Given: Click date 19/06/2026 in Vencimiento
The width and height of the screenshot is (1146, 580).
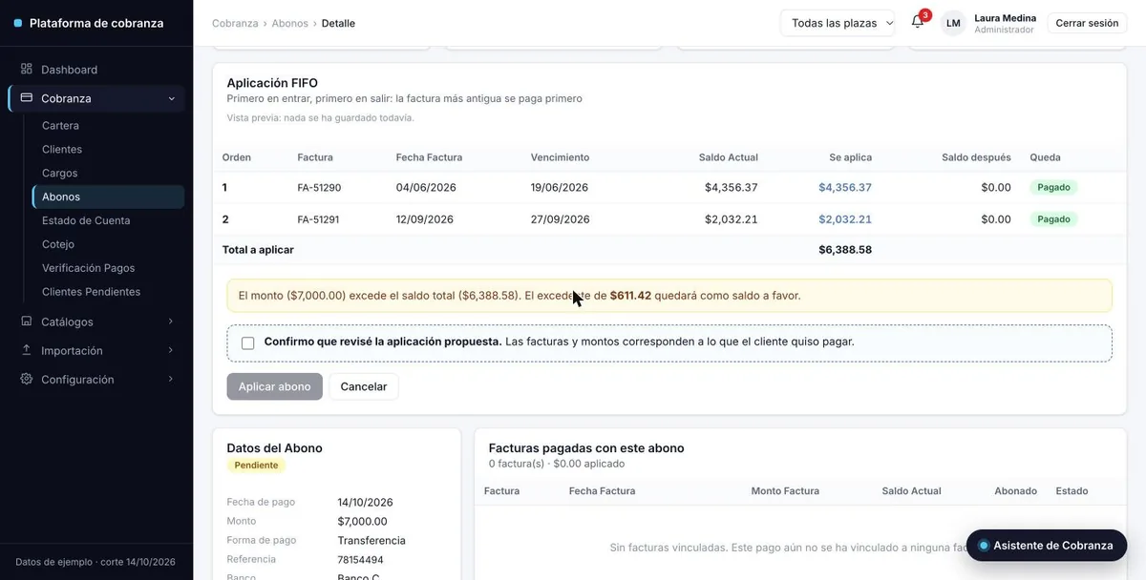Looking at the screenshot, I should click(x=560, y=188).
